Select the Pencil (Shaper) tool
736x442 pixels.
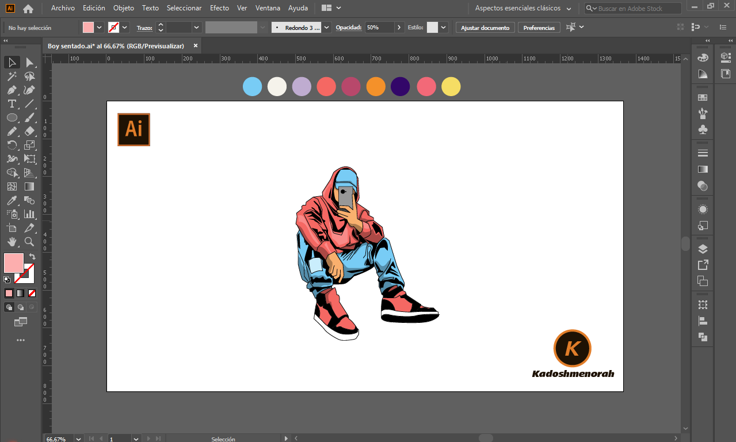[12, 131]
